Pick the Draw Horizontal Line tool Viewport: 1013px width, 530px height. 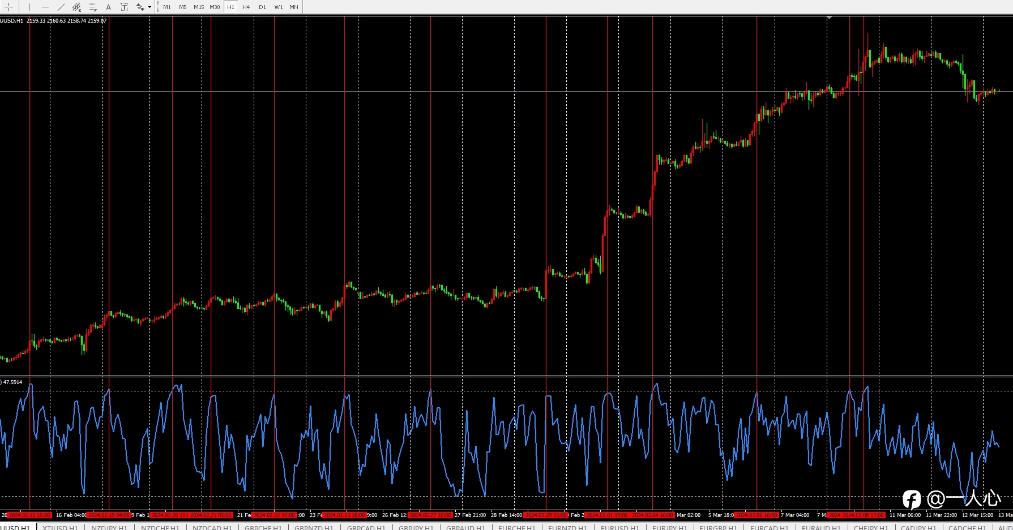tap(45, 7)
